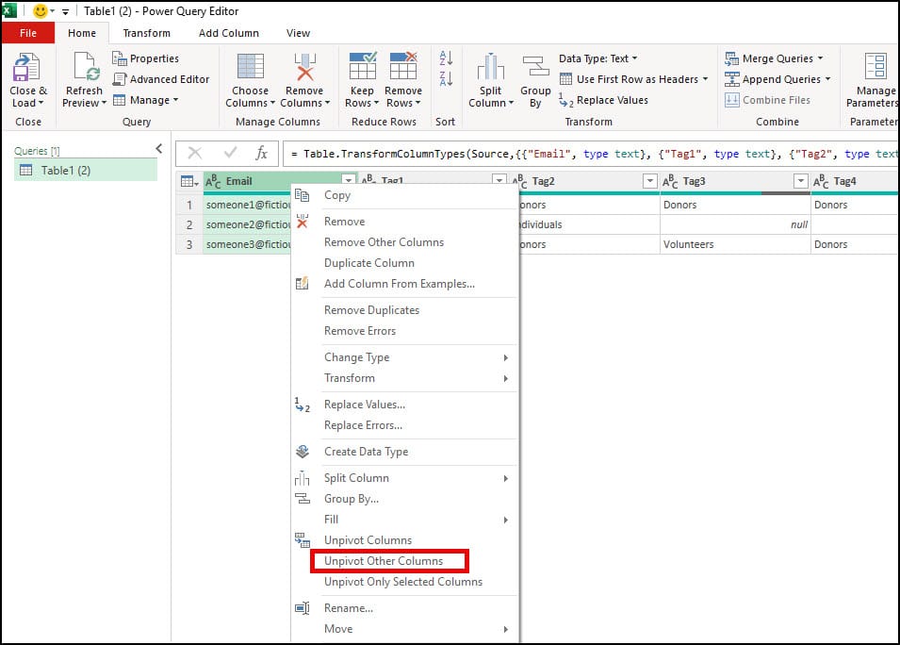This screenshot has height=645, width=900.
Task: Expand the Change Type submenu
Action: [x=355, y=357]
